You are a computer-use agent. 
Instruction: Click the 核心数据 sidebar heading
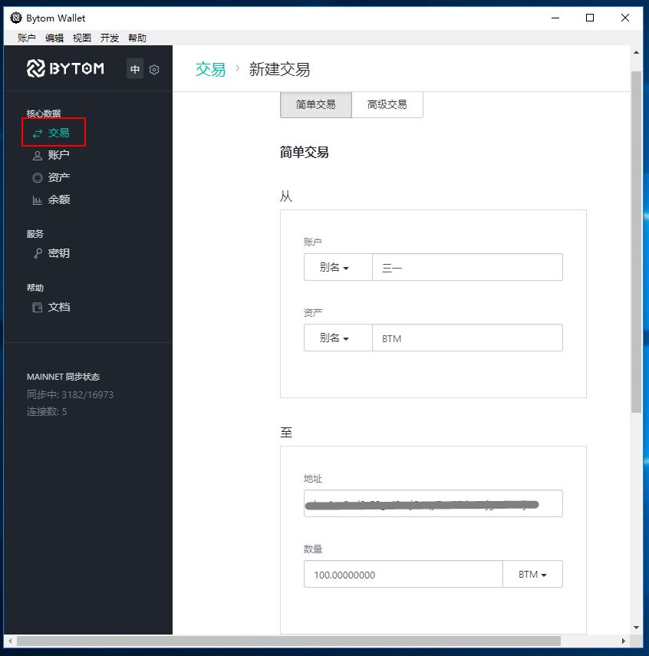pyautogui.click(x=44, y=114)
